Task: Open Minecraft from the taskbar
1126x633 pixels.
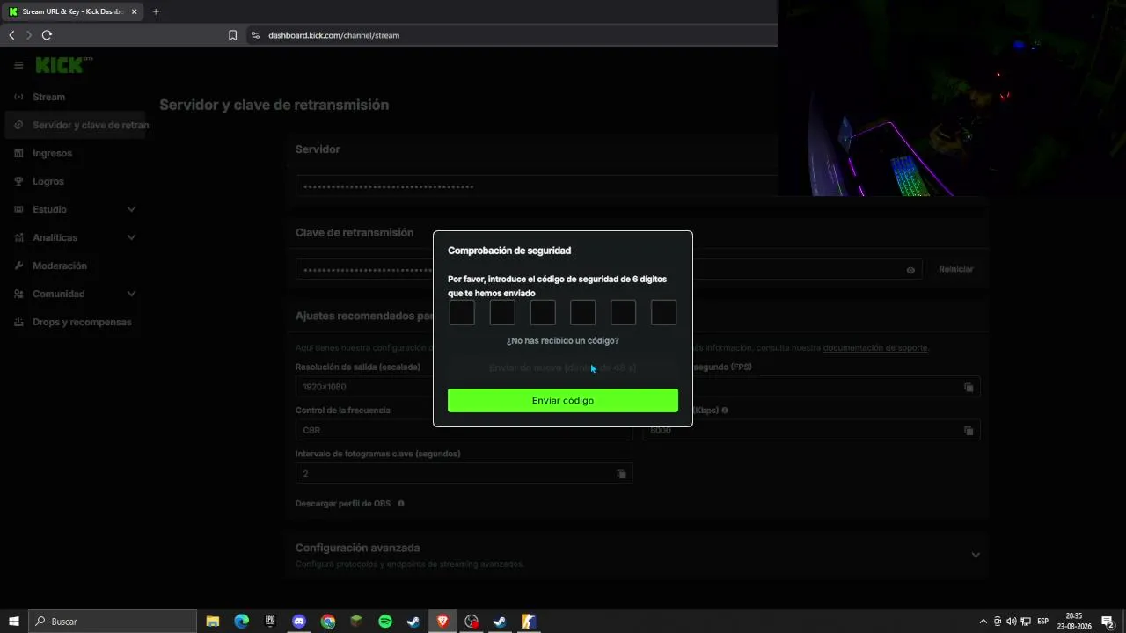Action: 356,622
